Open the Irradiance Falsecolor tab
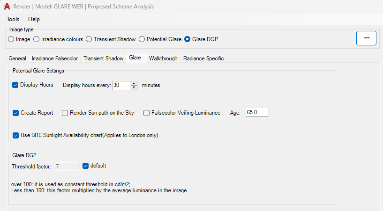This screenshot has width=383, height=211. (x=54, y=58)
